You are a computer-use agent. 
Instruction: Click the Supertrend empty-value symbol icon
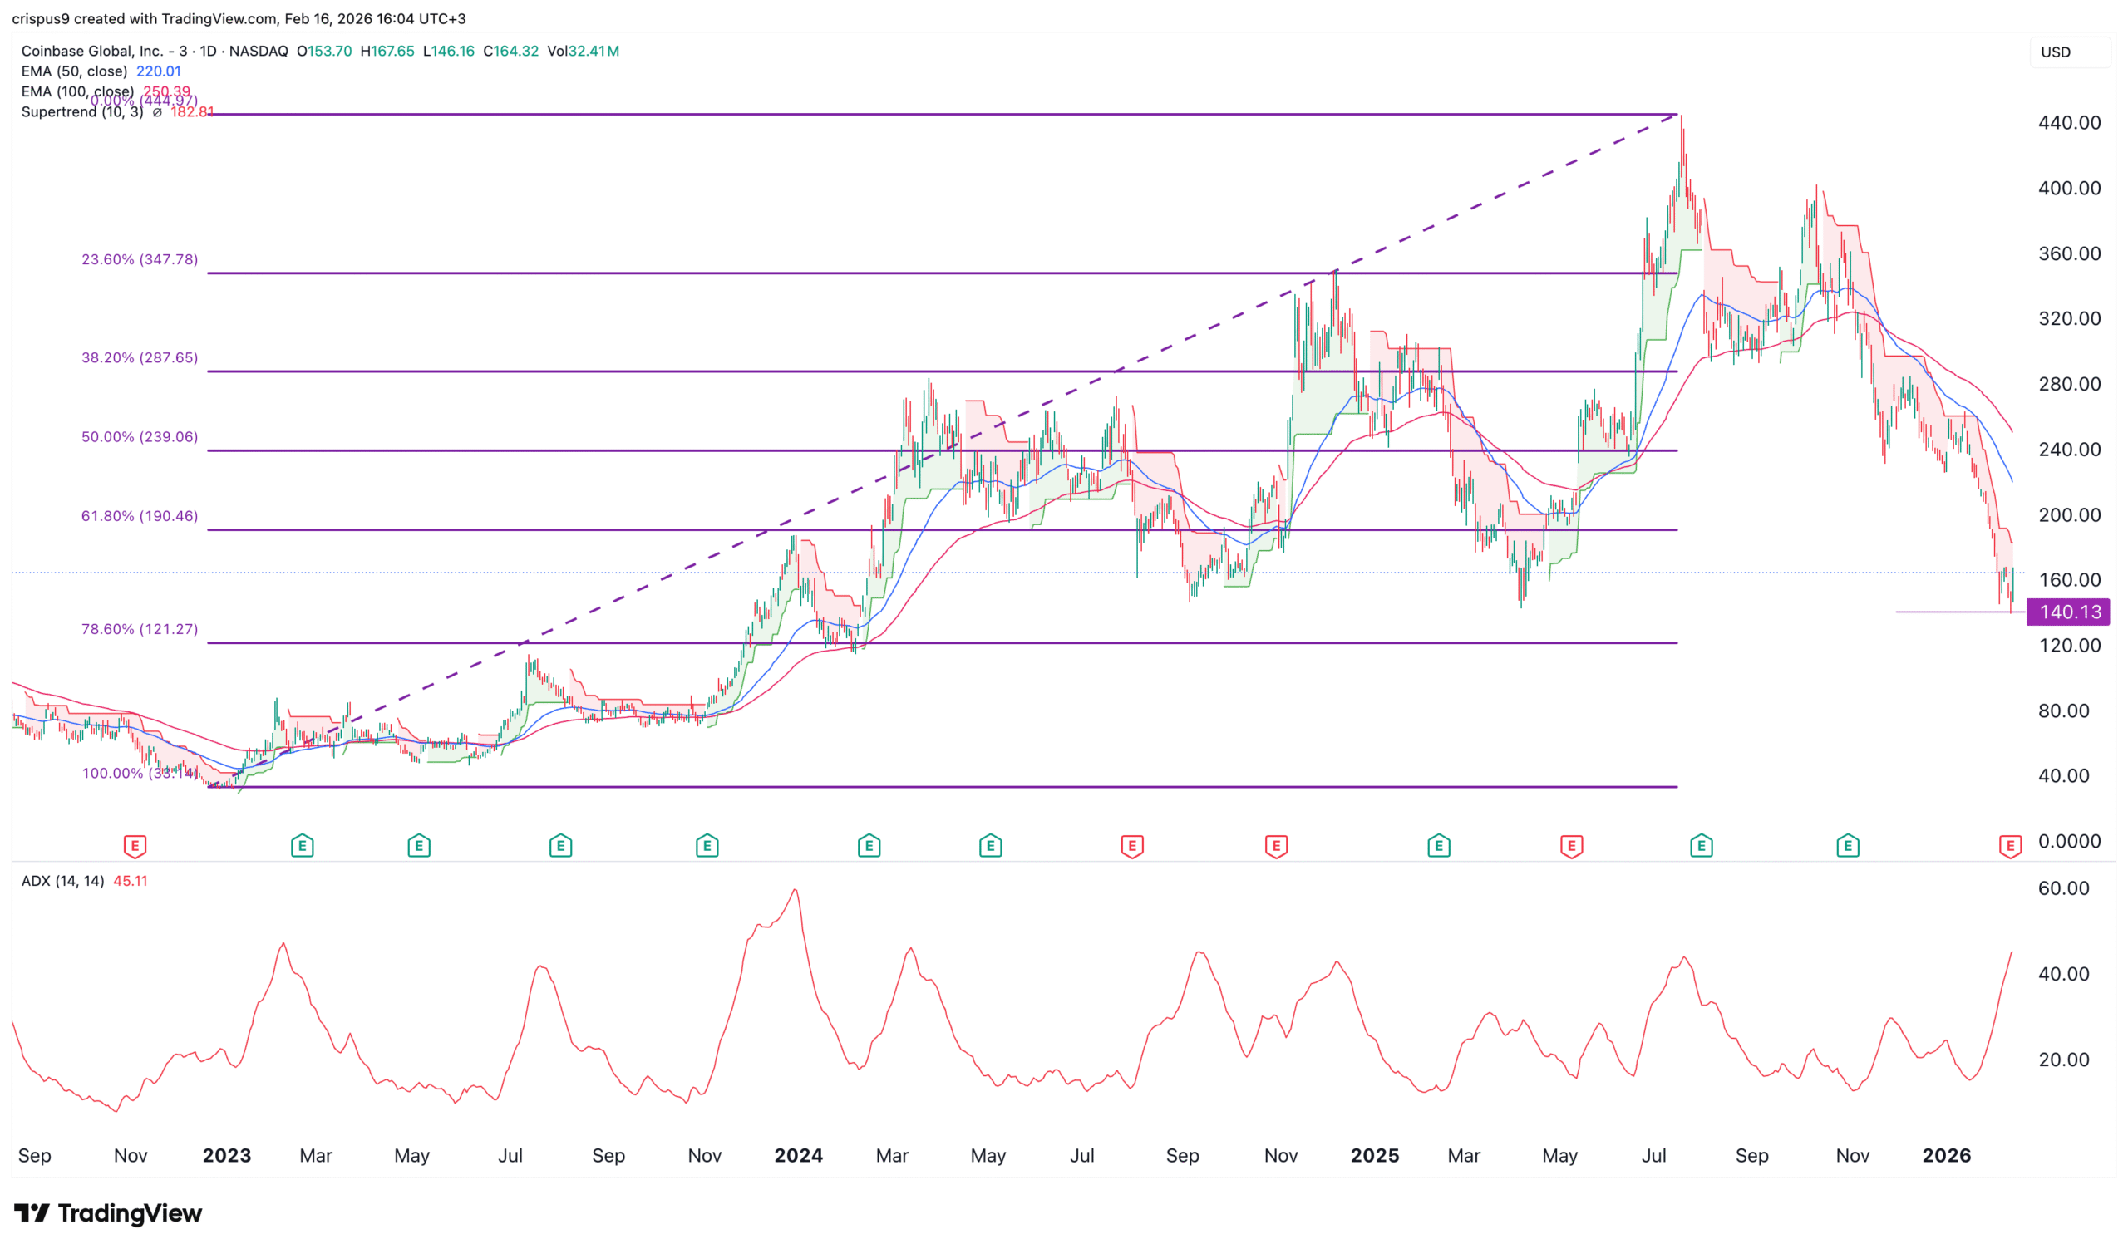click(157, 112)
